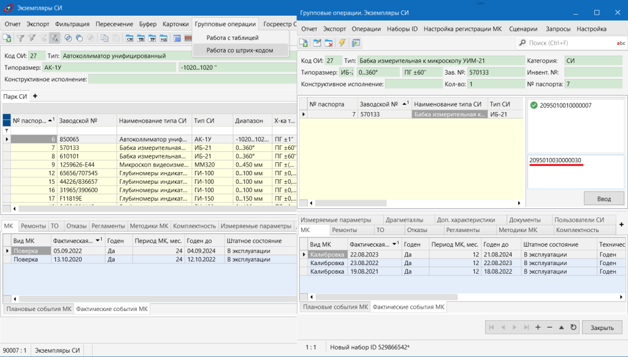The width and height of the screenshot is (628, 357).
Task: Switch to the Отказы tab in the left window
Action: coord(76,226)
